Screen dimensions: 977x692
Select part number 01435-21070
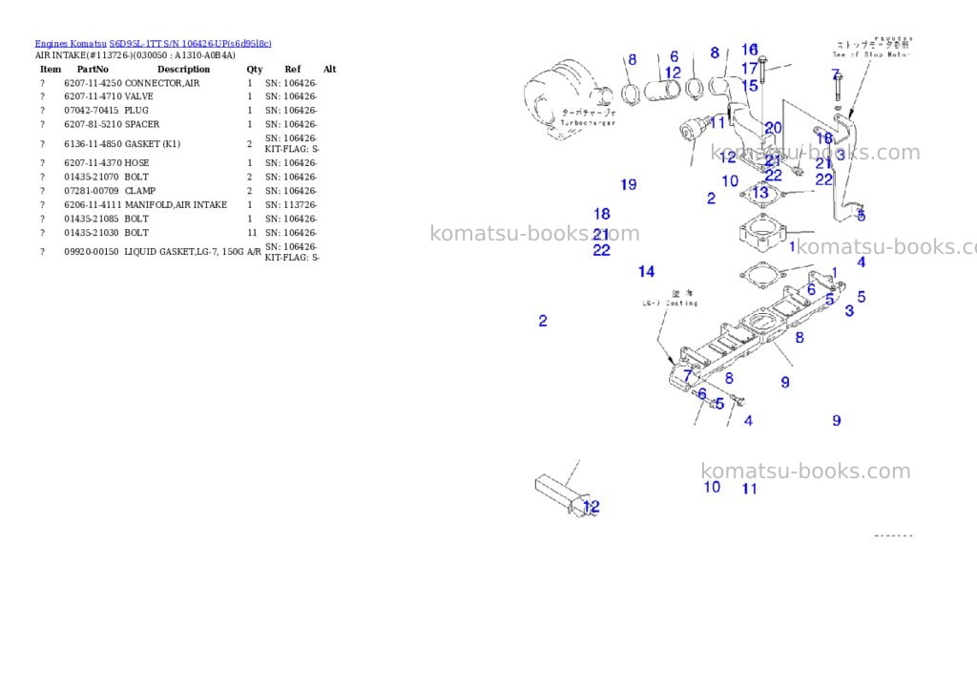91,177
